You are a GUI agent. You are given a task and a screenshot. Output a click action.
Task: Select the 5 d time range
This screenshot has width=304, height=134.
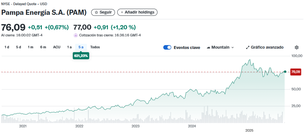18,47
